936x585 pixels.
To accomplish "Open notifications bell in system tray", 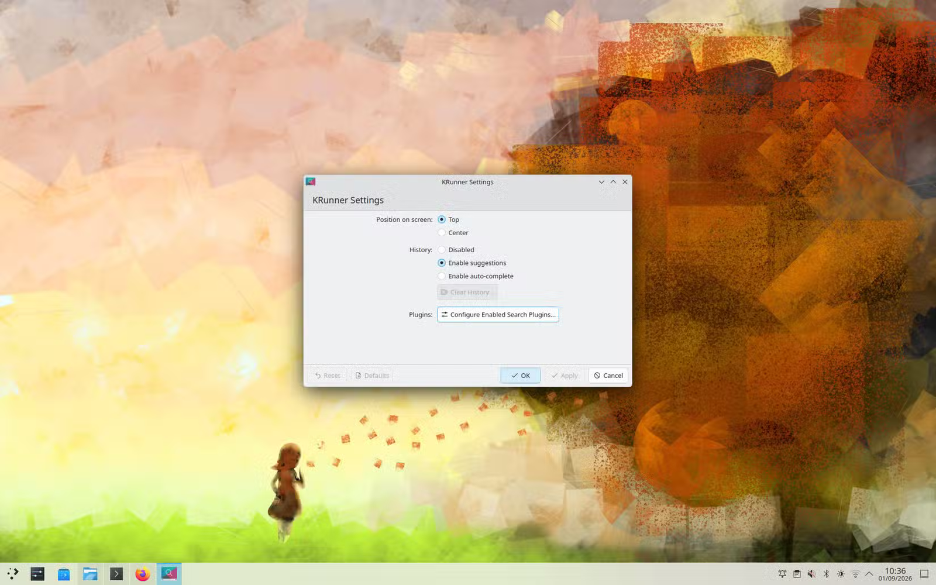I will click(782, 574).
